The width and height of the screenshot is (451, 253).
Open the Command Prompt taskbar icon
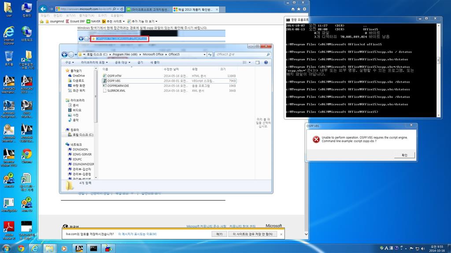[x=93, y=249]
